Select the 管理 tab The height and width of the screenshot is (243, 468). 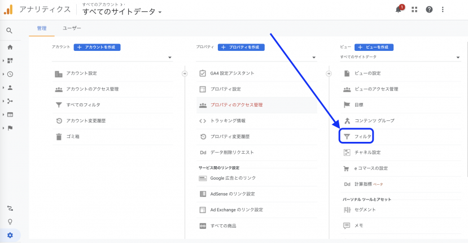(x=42, y=28)
